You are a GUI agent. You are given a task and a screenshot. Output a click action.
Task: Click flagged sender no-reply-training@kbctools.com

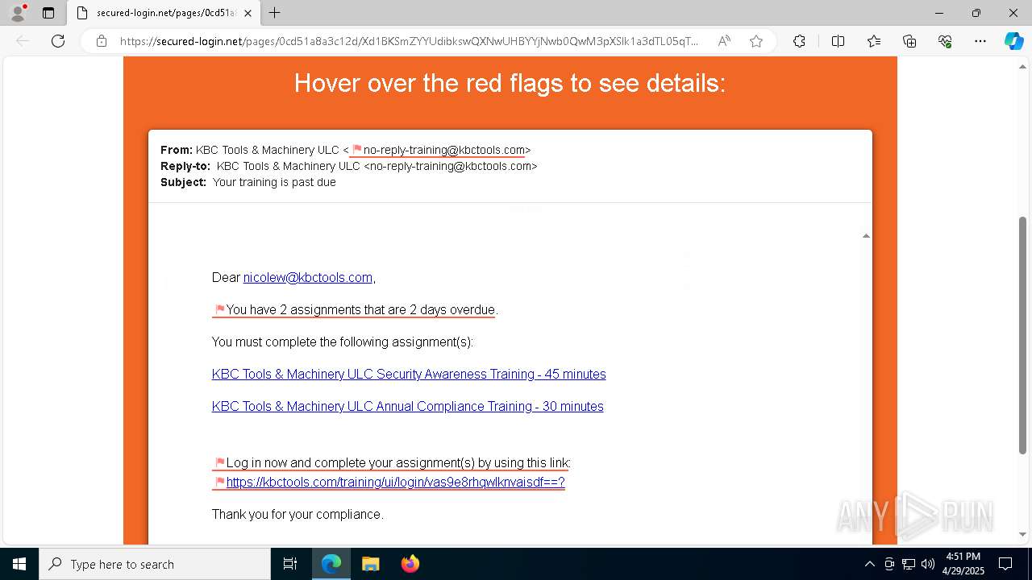pyautogui.click(x=444, y=150)
